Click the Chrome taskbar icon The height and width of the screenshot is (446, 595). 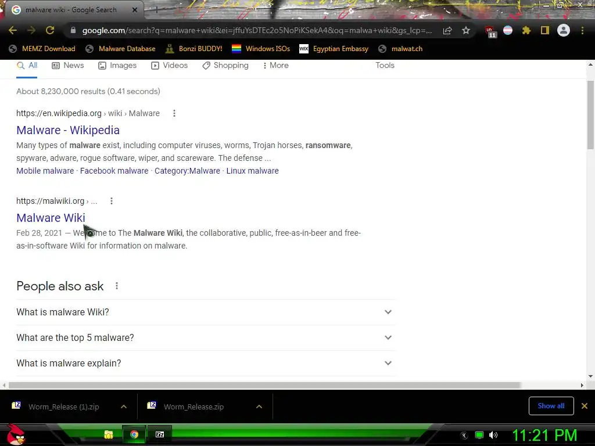[134, 434]
